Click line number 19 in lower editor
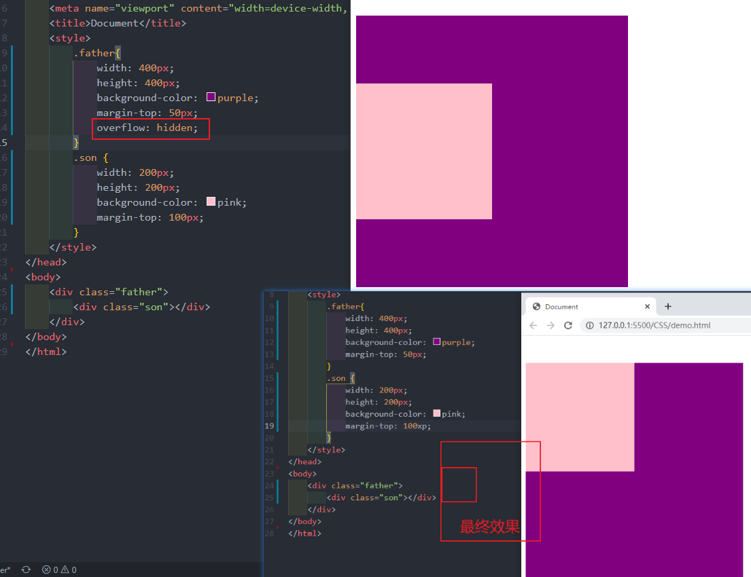The width and height of the screenshot is (751, 577). pyautogui.click(x=270, y=426)
